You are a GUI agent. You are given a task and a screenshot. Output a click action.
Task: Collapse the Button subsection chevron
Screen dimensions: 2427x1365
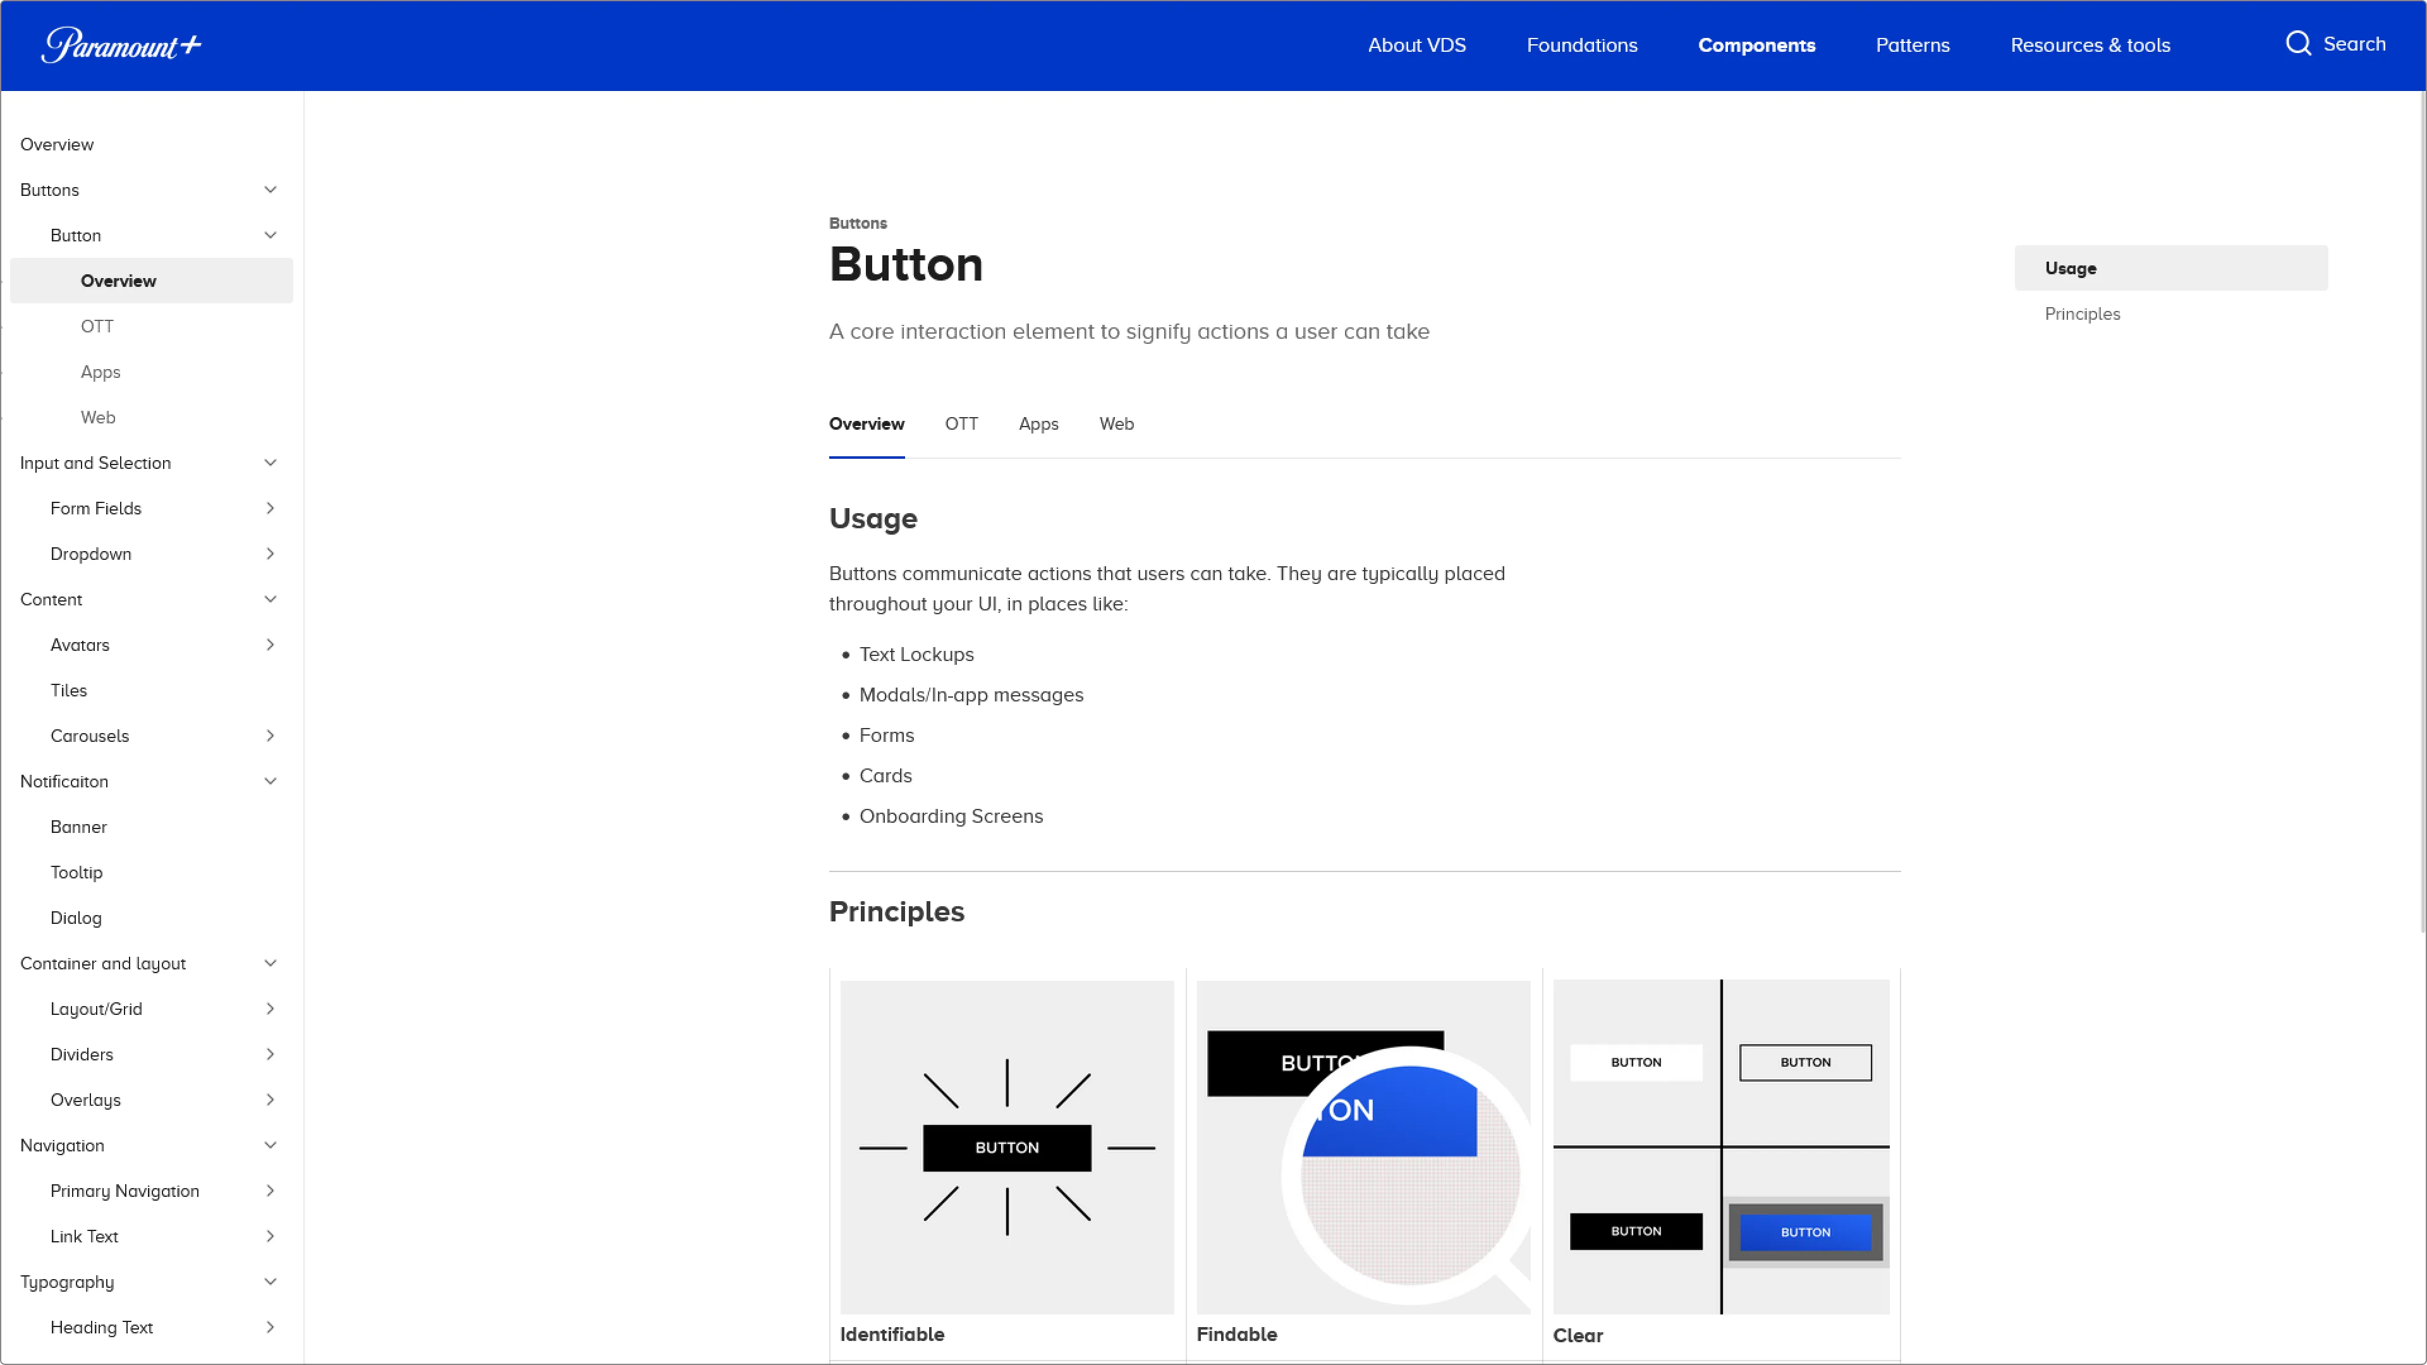[271, 236]
